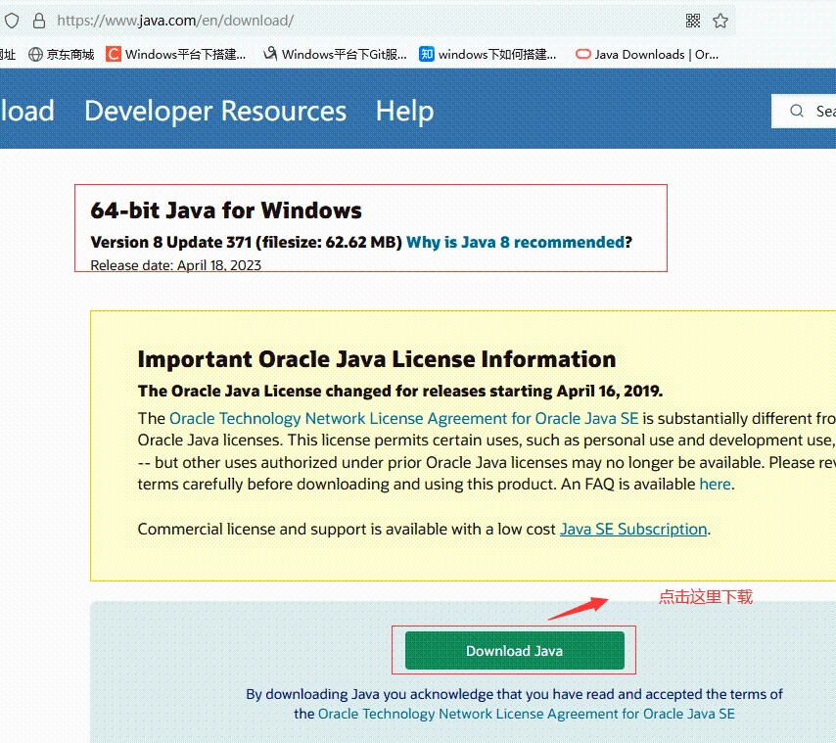Screen dimensions: 836x743
Task: Open the Java Downloads bookmark
Action: click(647, 55)
